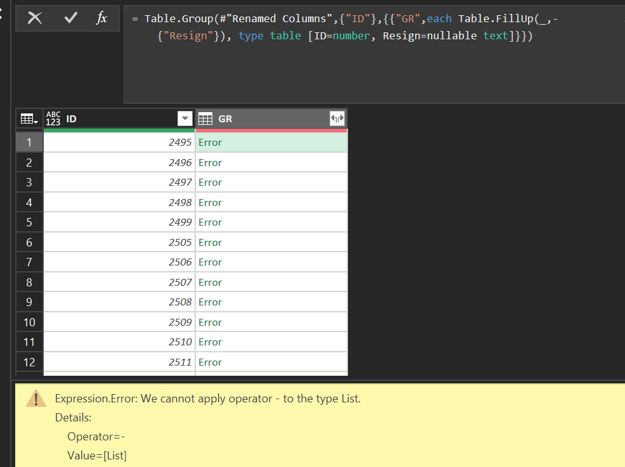Viewport: 625px width, 467px height.
Task: Select row number 10
Action: click(29, 322)
